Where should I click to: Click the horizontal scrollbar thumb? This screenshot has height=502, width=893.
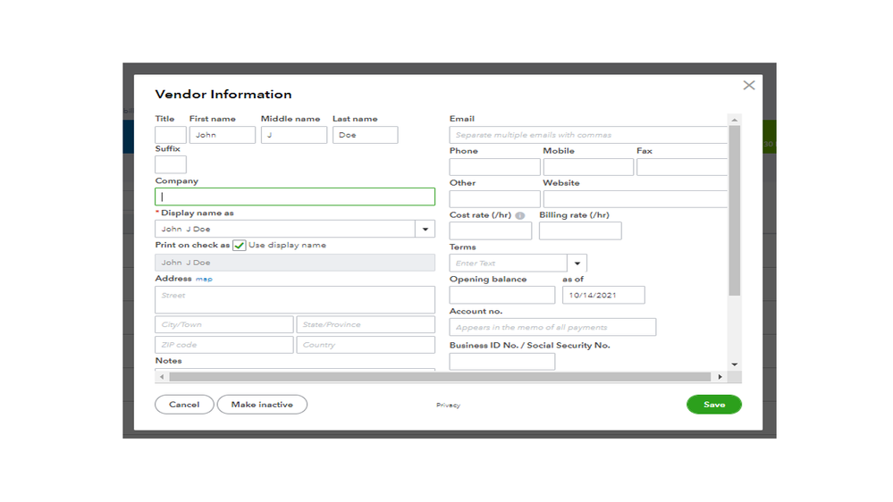tap(440, 377)
